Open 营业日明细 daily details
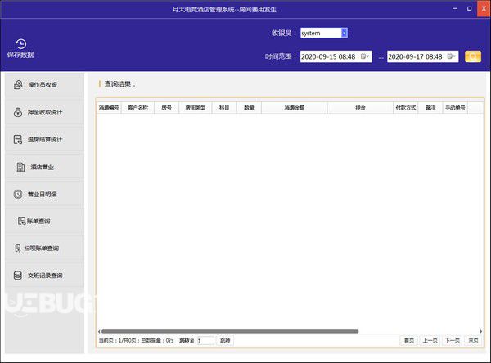The height and width of the screenshot is (363, 491). pyautogui.click(x=44, y=194)
